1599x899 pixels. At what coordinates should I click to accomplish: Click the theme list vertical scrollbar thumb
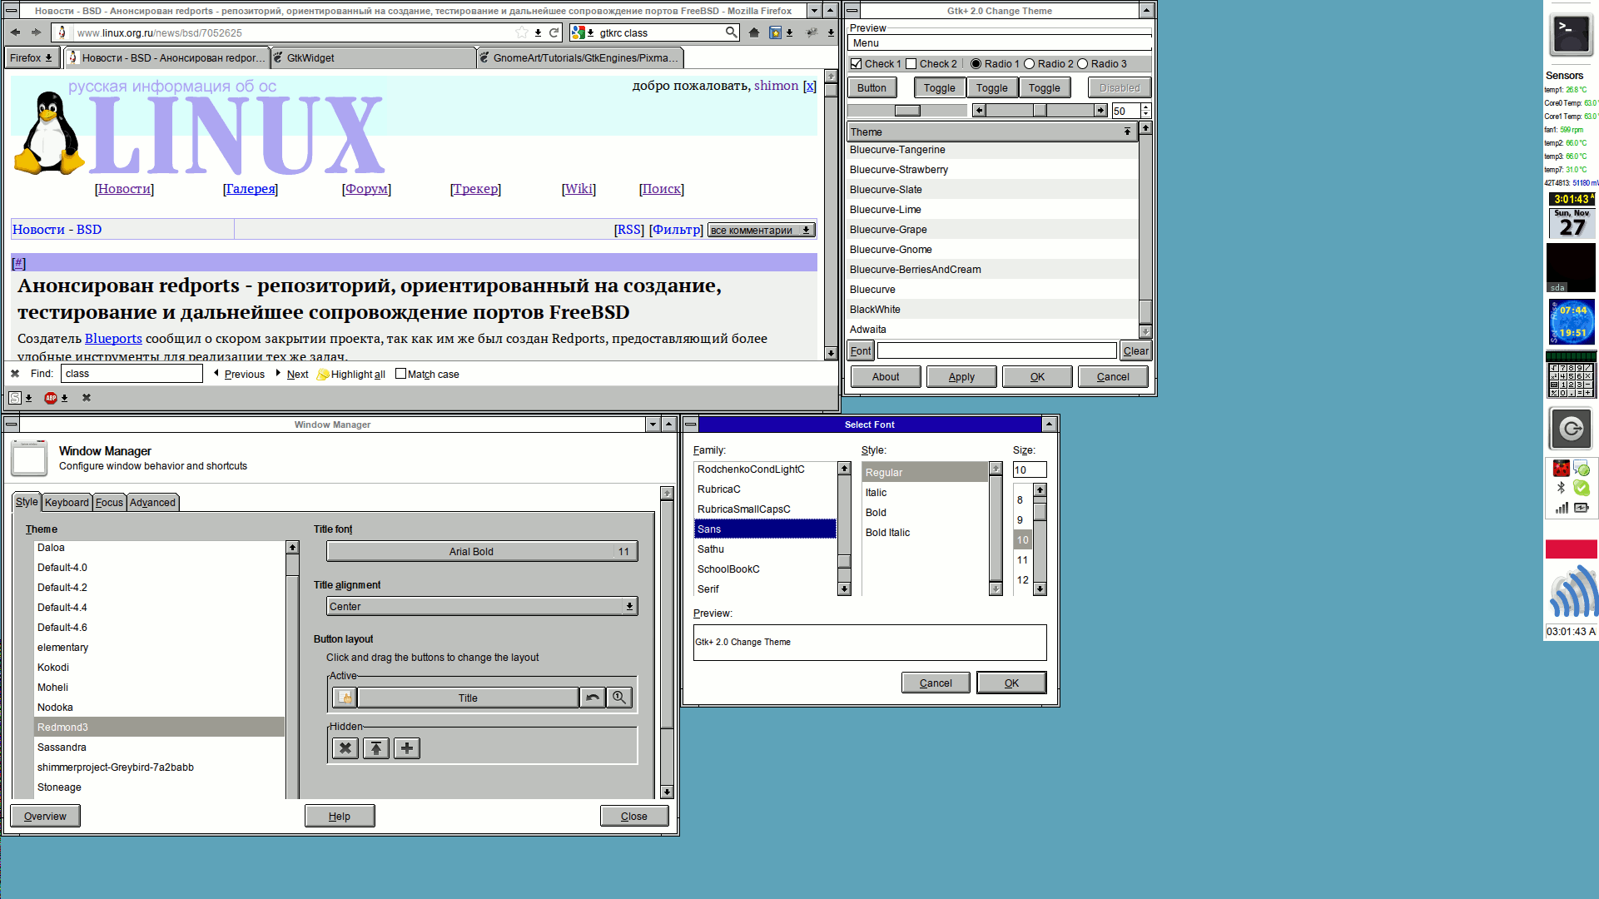click(1145, 311)
